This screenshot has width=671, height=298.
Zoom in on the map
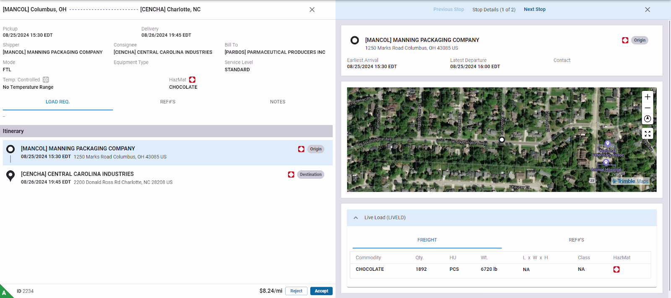648,97
